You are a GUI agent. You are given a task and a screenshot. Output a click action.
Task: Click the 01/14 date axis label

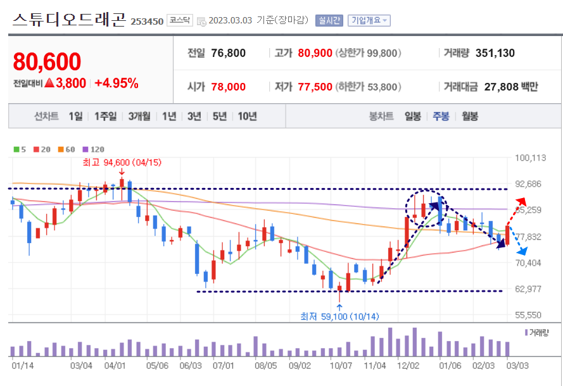[x=22, y=366]
